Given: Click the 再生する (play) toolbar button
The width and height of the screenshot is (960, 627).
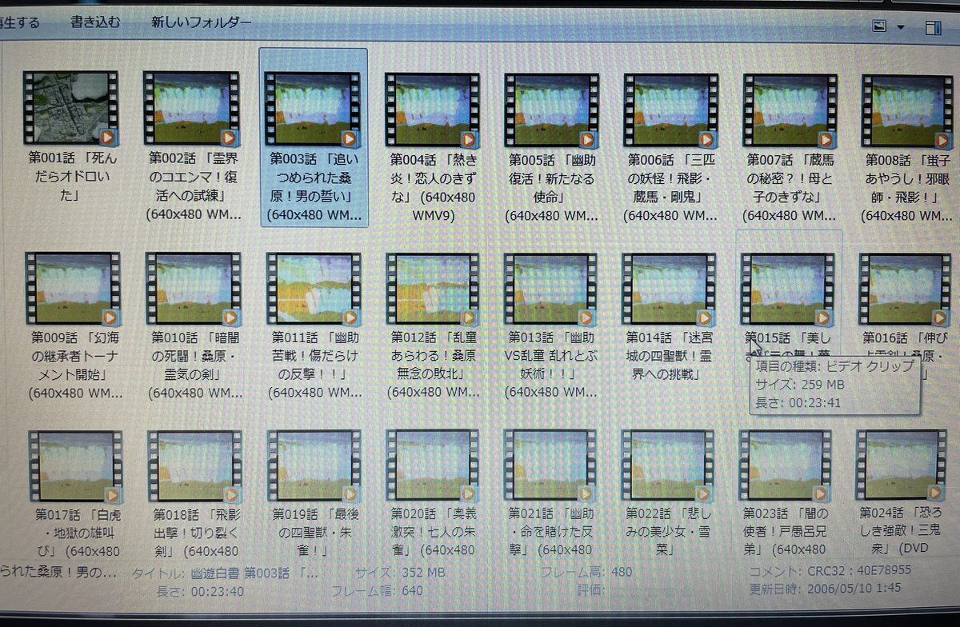Looking at the screenshot, I should coord(20,22).
